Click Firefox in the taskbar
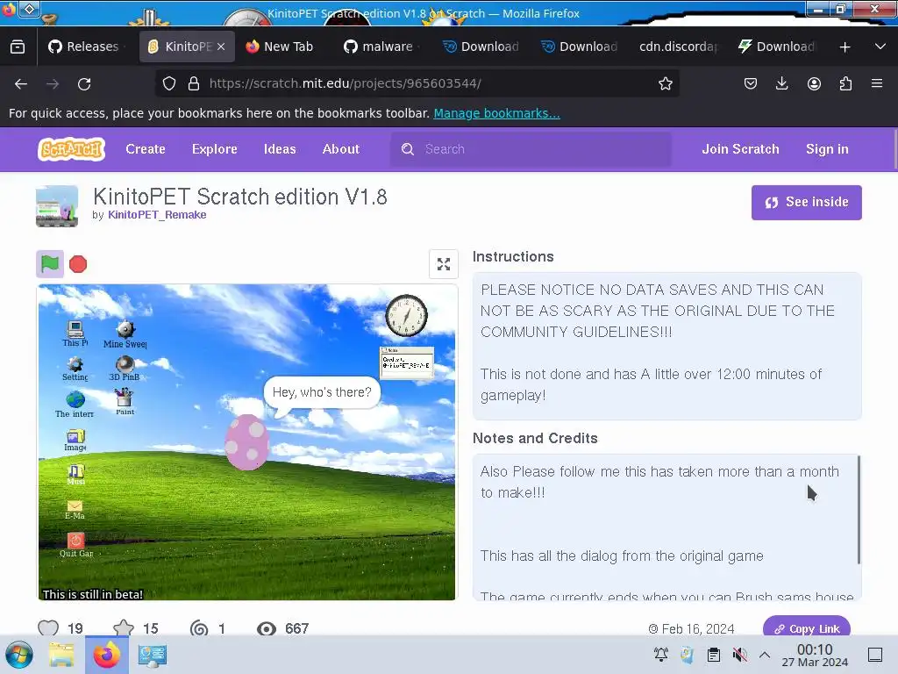The height and width of the screenshot is (674, 898). 106,655
